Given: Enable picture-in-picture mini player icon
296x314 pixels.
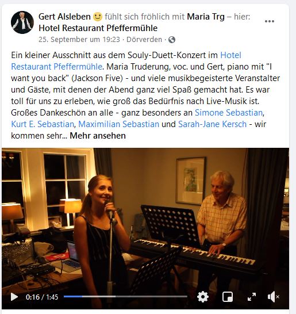Looking at the screenshot, I should 228,297.
